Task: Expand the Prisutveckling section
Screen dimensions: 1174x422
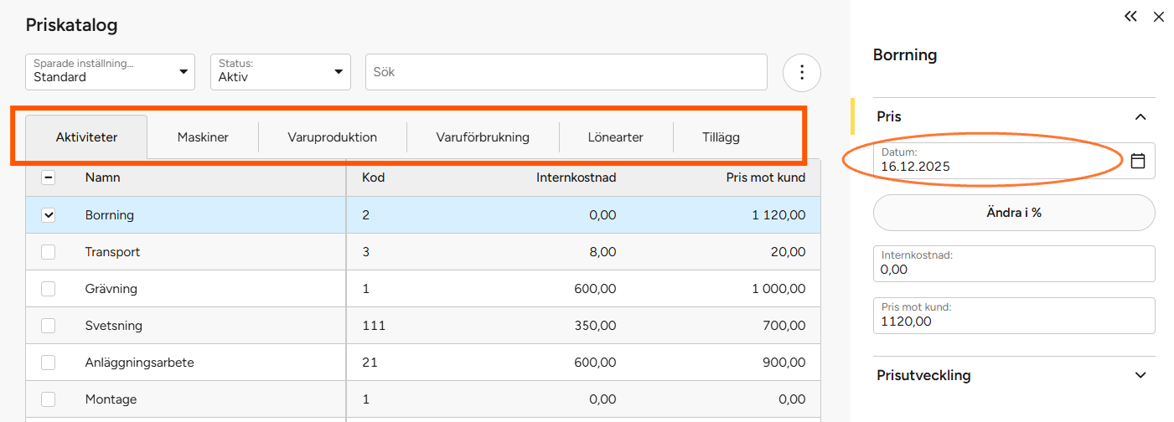Action: (1140, 375)
